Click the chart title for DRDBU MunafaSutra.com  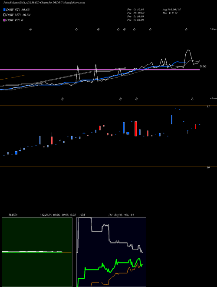pos(44,3)
